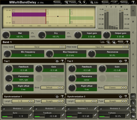The width and height of the screenshot is (137, 120).
Task: Copy Band 1 settings icon
Action: click(108, 42)
